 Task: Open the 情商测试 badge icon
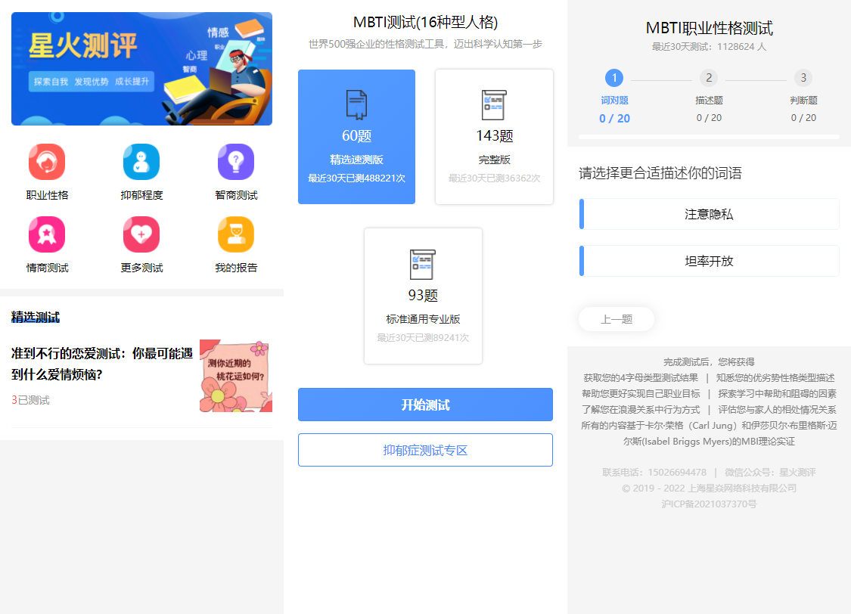point(47,234)
